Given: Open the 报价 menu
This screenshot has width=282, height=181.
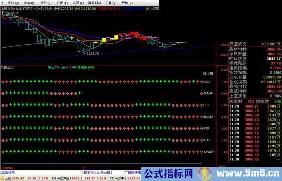Looking at the screenshot, I should 45,3.
